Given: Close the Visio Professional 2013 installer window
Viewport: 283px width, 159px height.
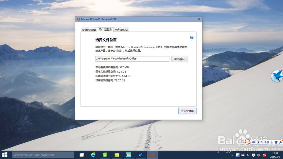Looking at the screenshot, I should coord(199,19).
